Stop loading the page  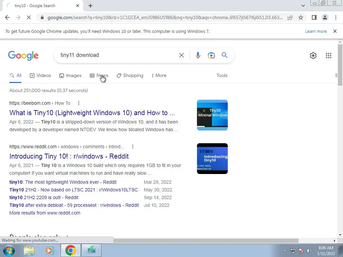pos(29,17)
